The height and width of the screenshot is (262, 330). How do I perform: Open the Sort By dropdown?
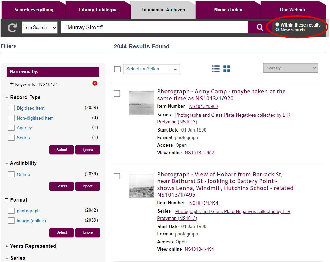click(x=290, y=68)
